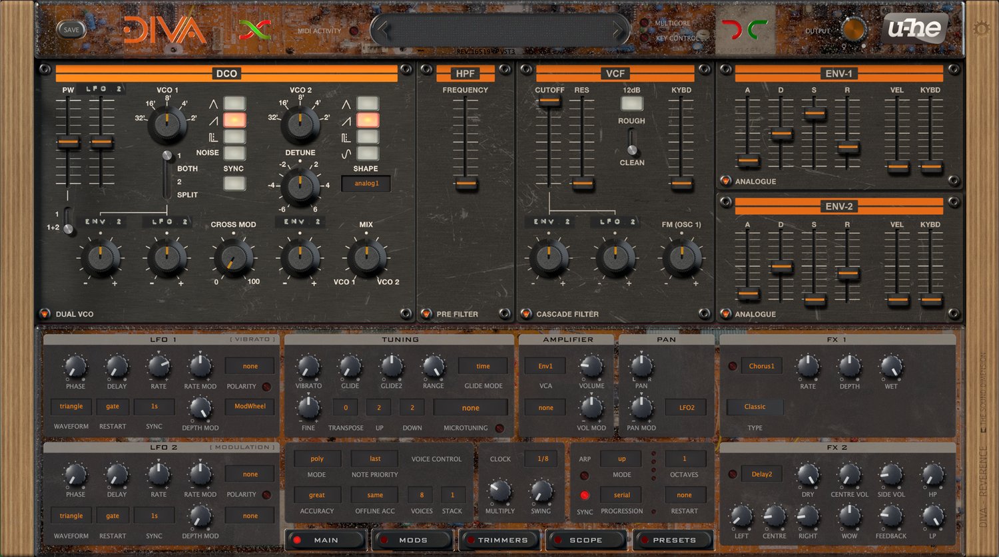Open the settings gear icon
Viewport: 999px width, 557px height.
(x=981, y=29)
